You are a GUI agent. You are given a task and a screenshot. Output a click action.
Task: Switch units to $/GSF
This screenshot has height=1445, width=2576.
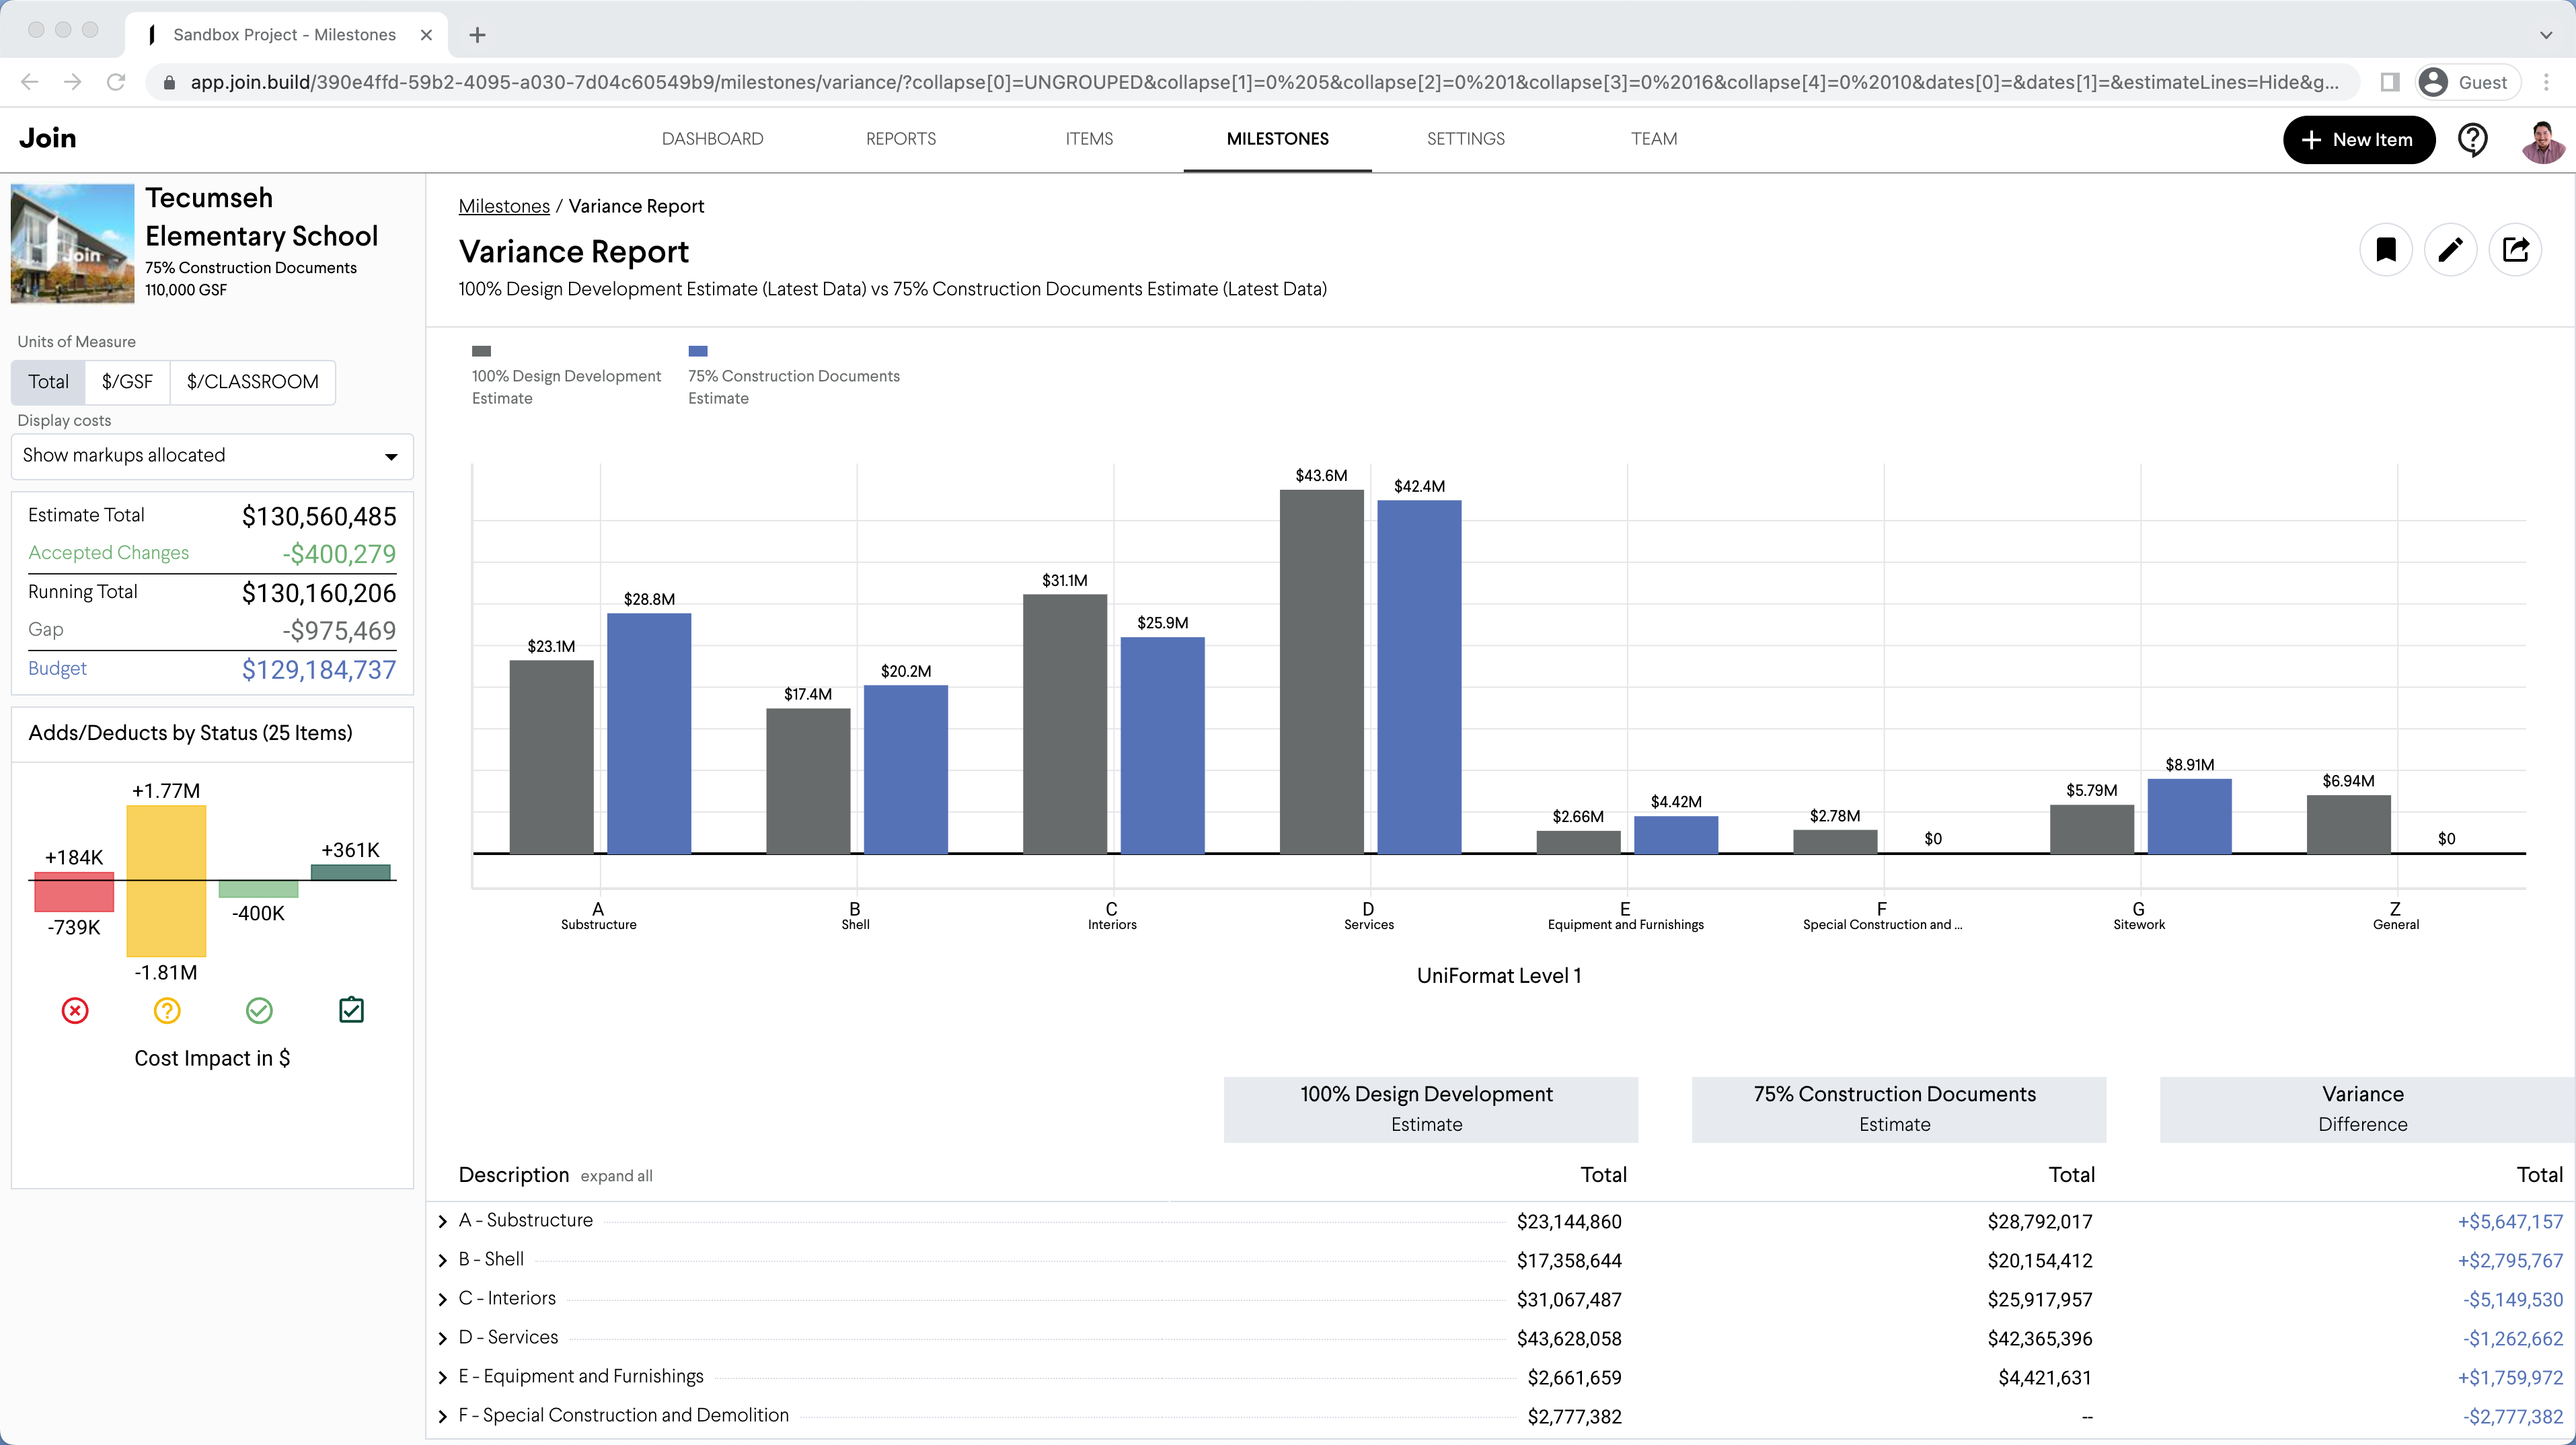(x=127, y=382)
